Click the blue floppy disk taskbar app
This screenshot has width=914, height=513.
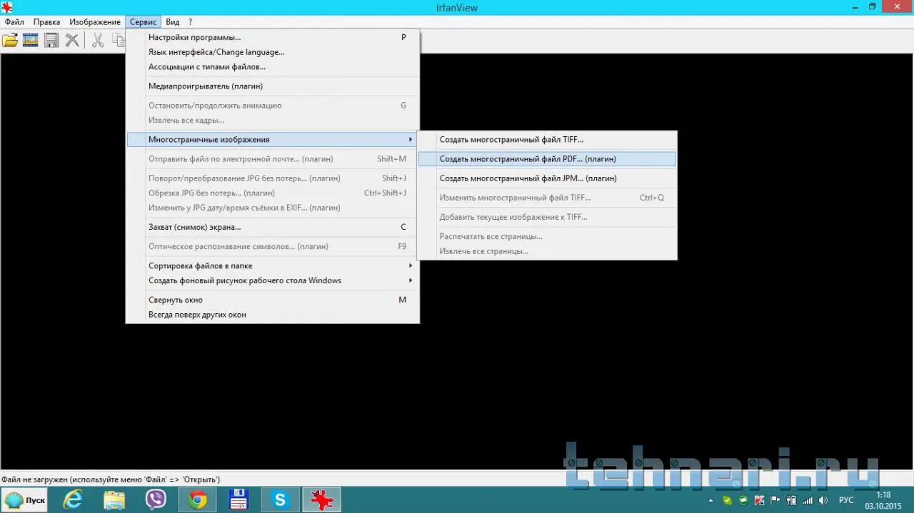(238, 500)
